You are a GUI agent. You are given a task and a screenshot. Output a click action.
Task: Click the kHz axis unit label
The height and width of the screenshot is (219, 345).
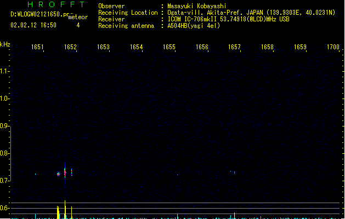point(5,44)
